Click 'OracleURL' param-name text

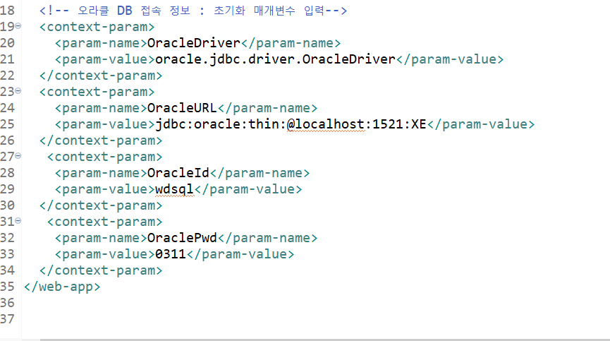tap(182, 108)
